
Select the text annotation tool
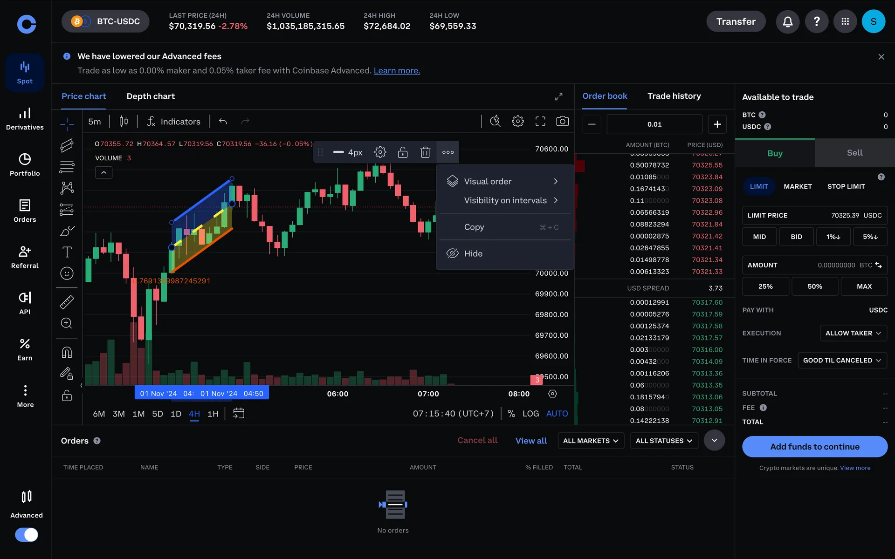coord(67,252)
